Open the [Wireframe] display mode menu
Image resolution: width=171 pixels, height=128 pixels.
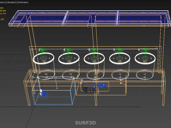click(x=22, y=2)
